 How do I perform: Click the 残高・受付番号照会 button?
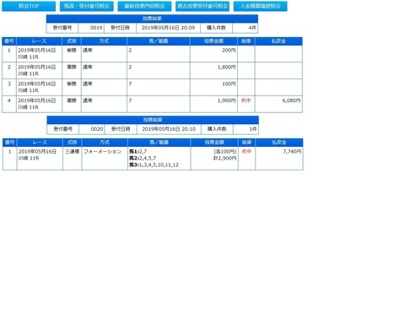[87, 6]
